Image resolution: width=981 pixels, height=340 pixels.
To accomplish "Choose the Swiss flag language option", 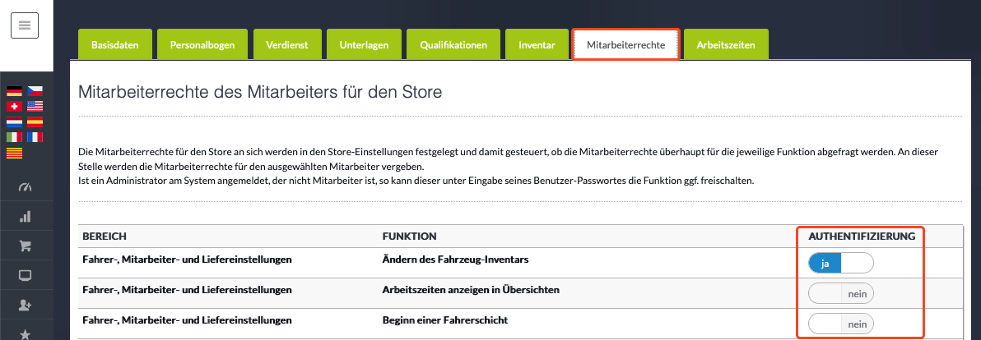I will [x=14, y=106].
